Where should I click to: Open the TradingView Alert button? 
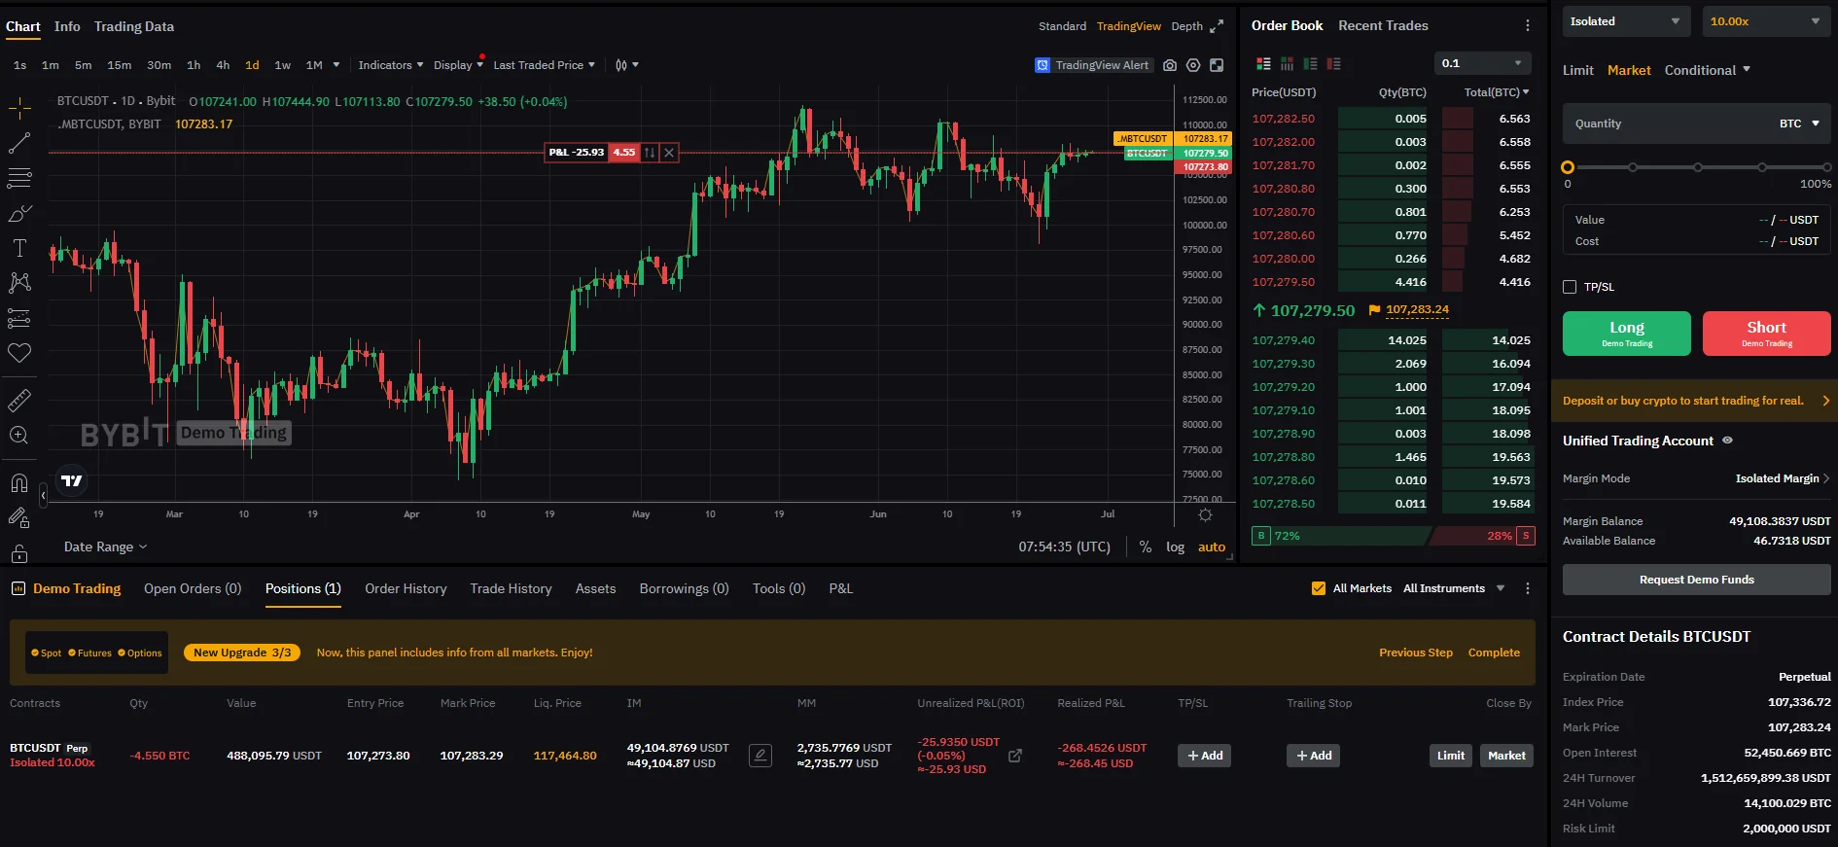1093,65
